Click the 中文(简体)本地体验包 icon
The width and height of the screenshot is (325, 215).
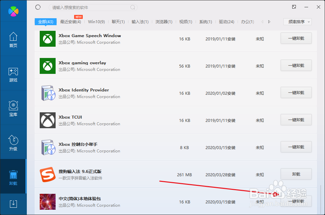coord(48,202)
